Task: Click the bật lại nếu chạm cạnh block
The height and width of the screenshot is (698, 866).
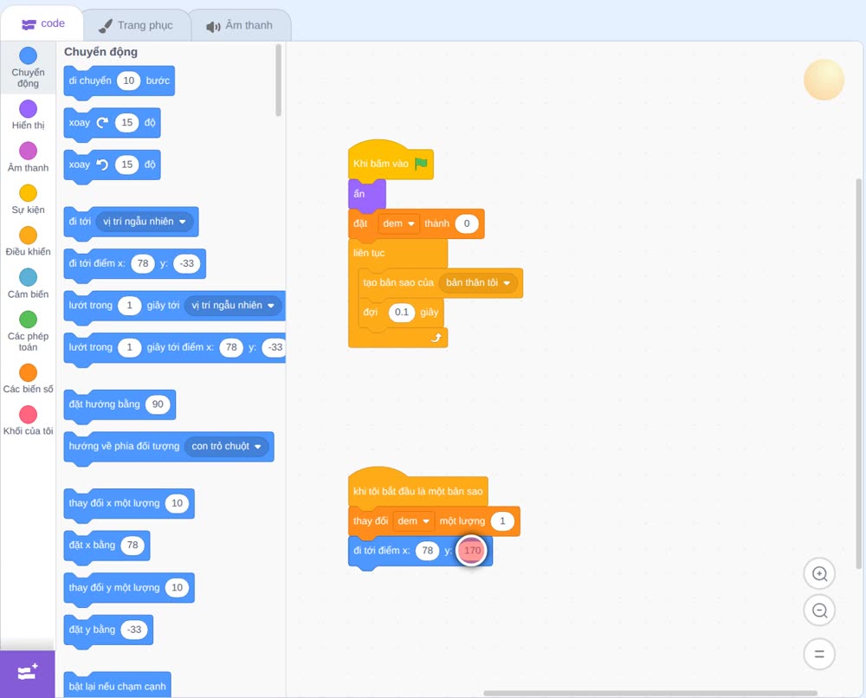Action: click(x=117, y=685)
